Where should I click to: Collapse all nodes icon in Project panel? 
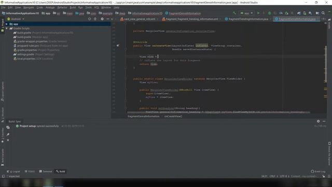pos(95,19)
